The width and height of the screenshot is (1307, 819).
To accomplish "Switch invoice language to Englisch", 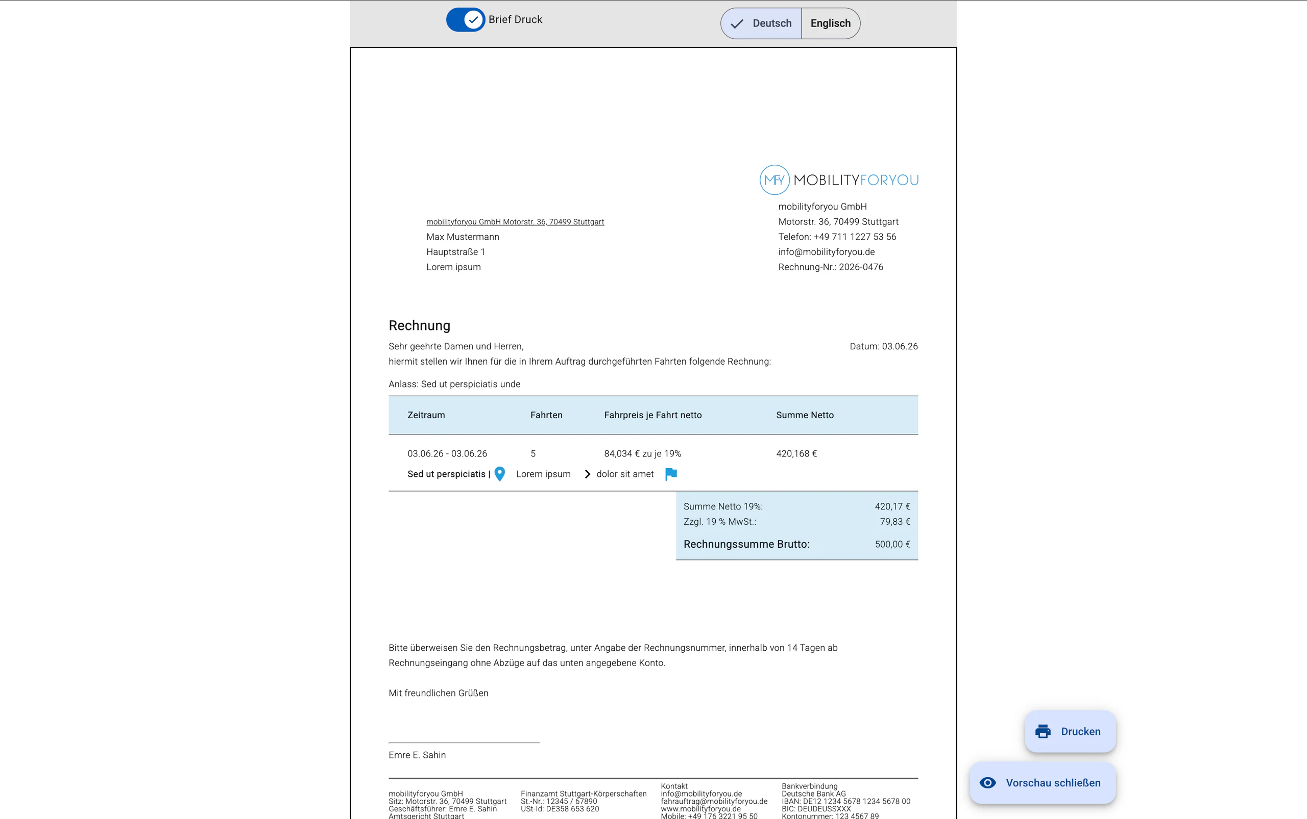I will pyautogui.click(x=830, y=23).
